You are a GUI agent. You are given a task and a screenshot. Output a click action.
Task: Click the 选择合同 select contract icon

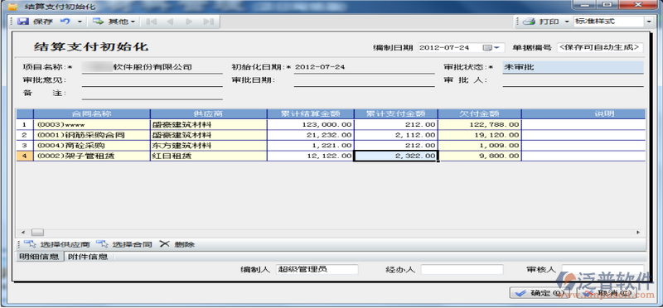[x=102, y=243]
